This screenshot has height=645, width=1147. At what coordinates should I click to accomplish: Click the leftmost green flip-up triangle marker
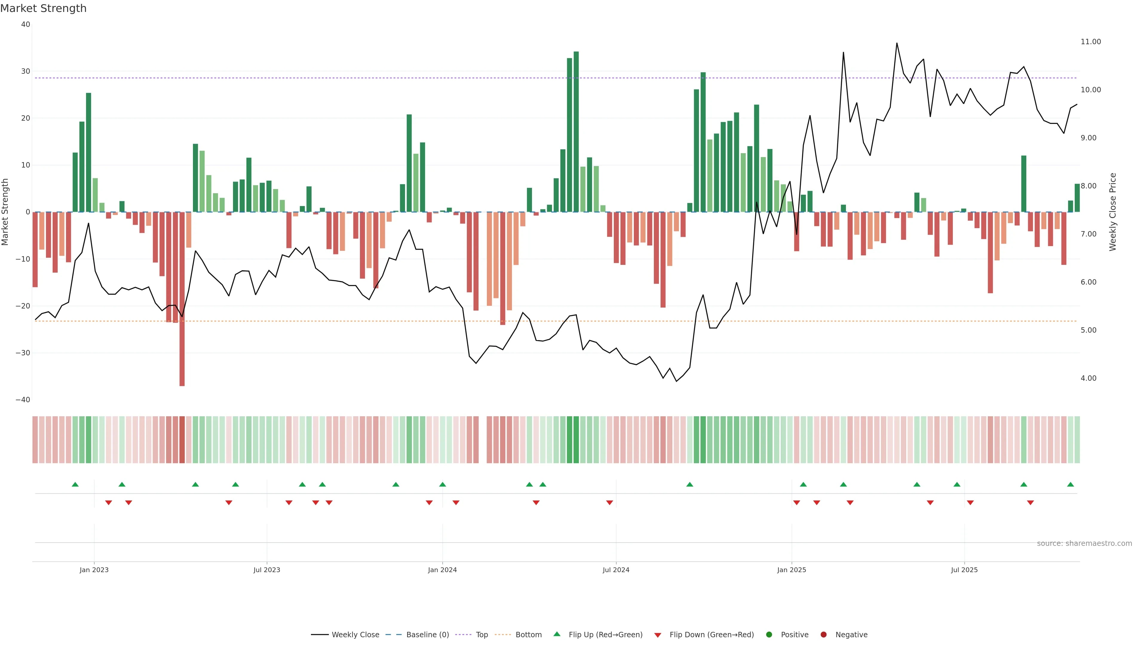pos(75,484)
